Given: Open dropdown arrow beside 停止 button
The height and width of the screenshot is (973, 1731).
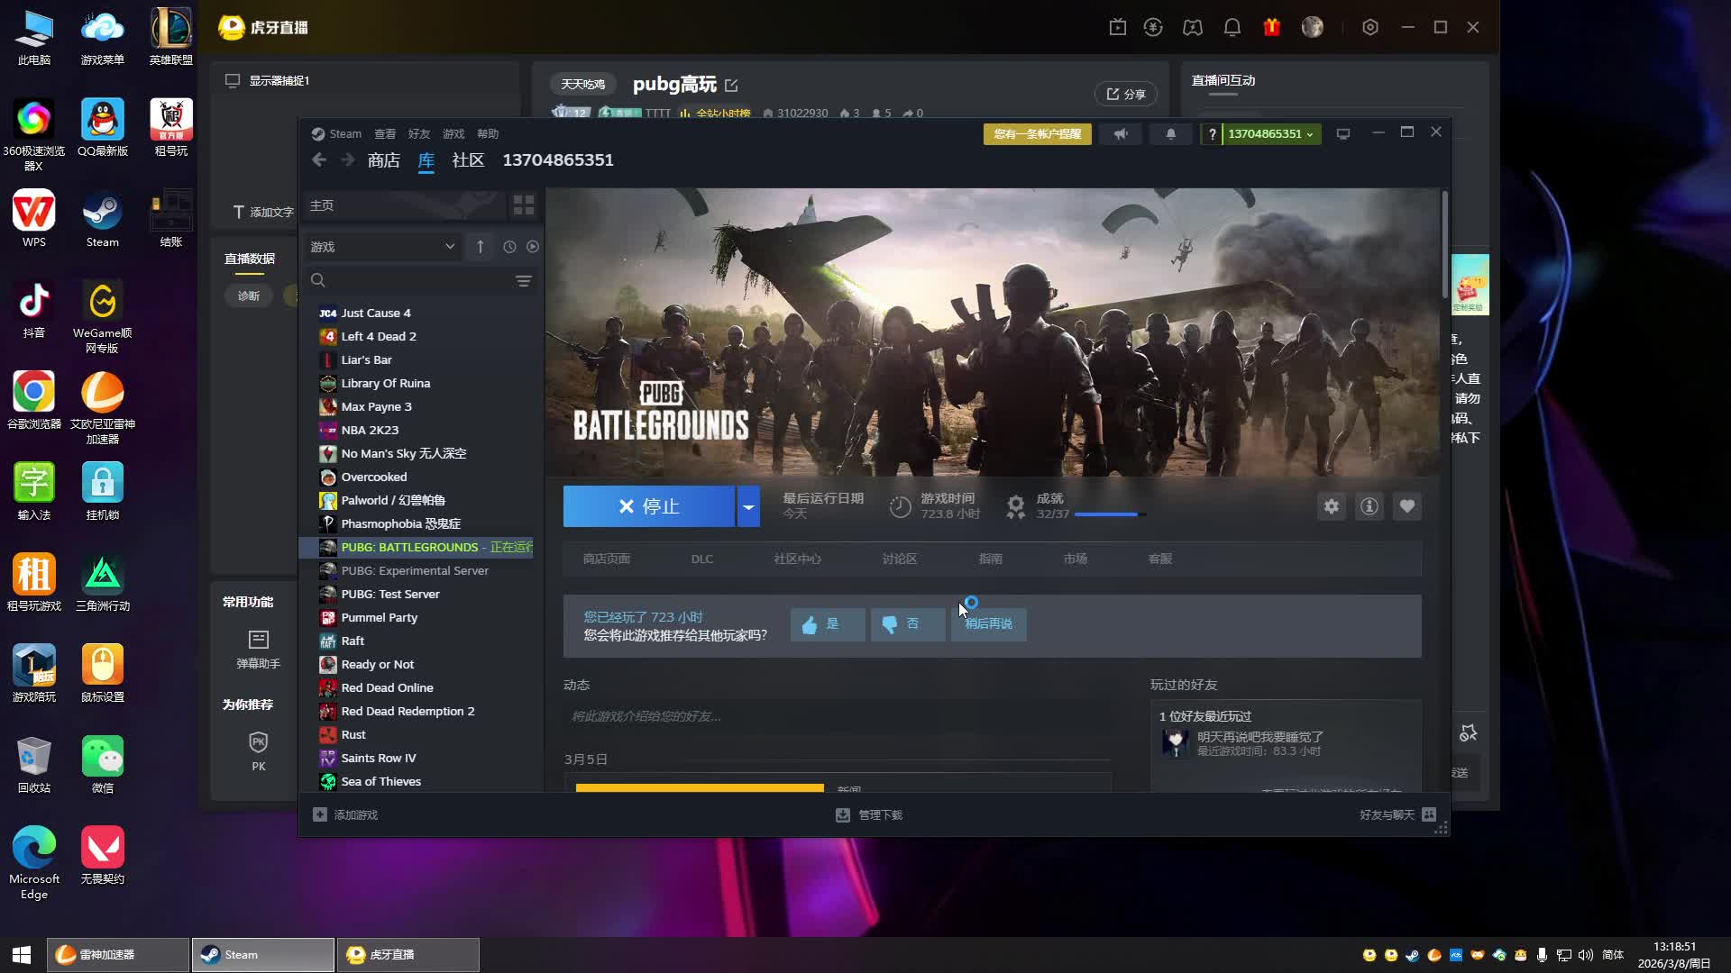Looking at the screenshot, I should 748,506.
